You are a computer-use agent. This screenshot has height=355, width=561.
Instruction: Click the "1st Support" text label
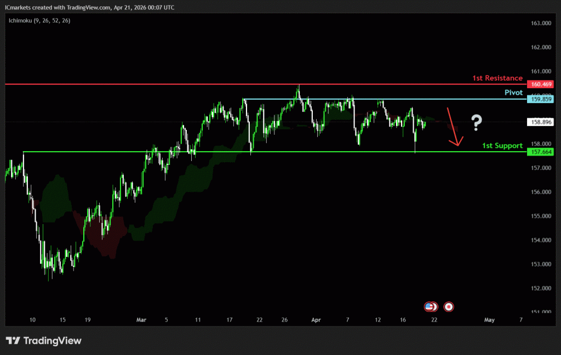(502, 146)
